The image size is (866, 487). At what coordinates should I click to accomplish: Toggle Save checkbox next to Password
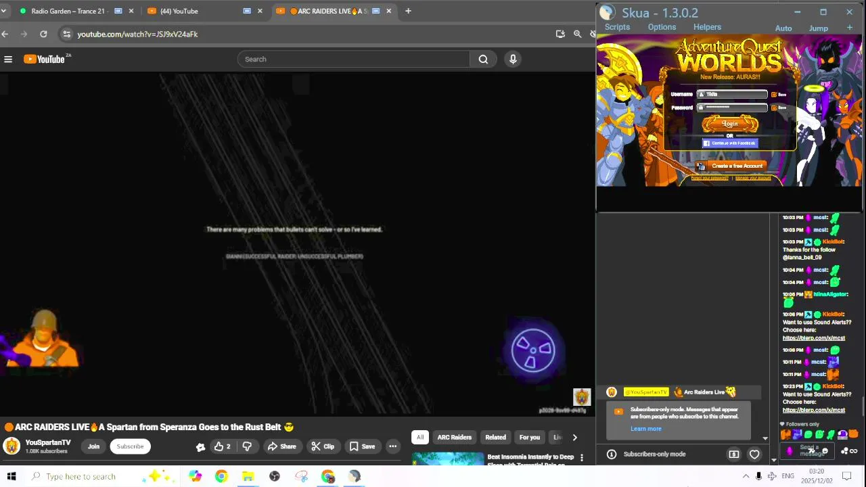774,108
